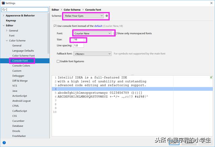The height and width of the screenshot is (147, 215).
Task: Click the help question mark icon
Action: tap(4, 143)
